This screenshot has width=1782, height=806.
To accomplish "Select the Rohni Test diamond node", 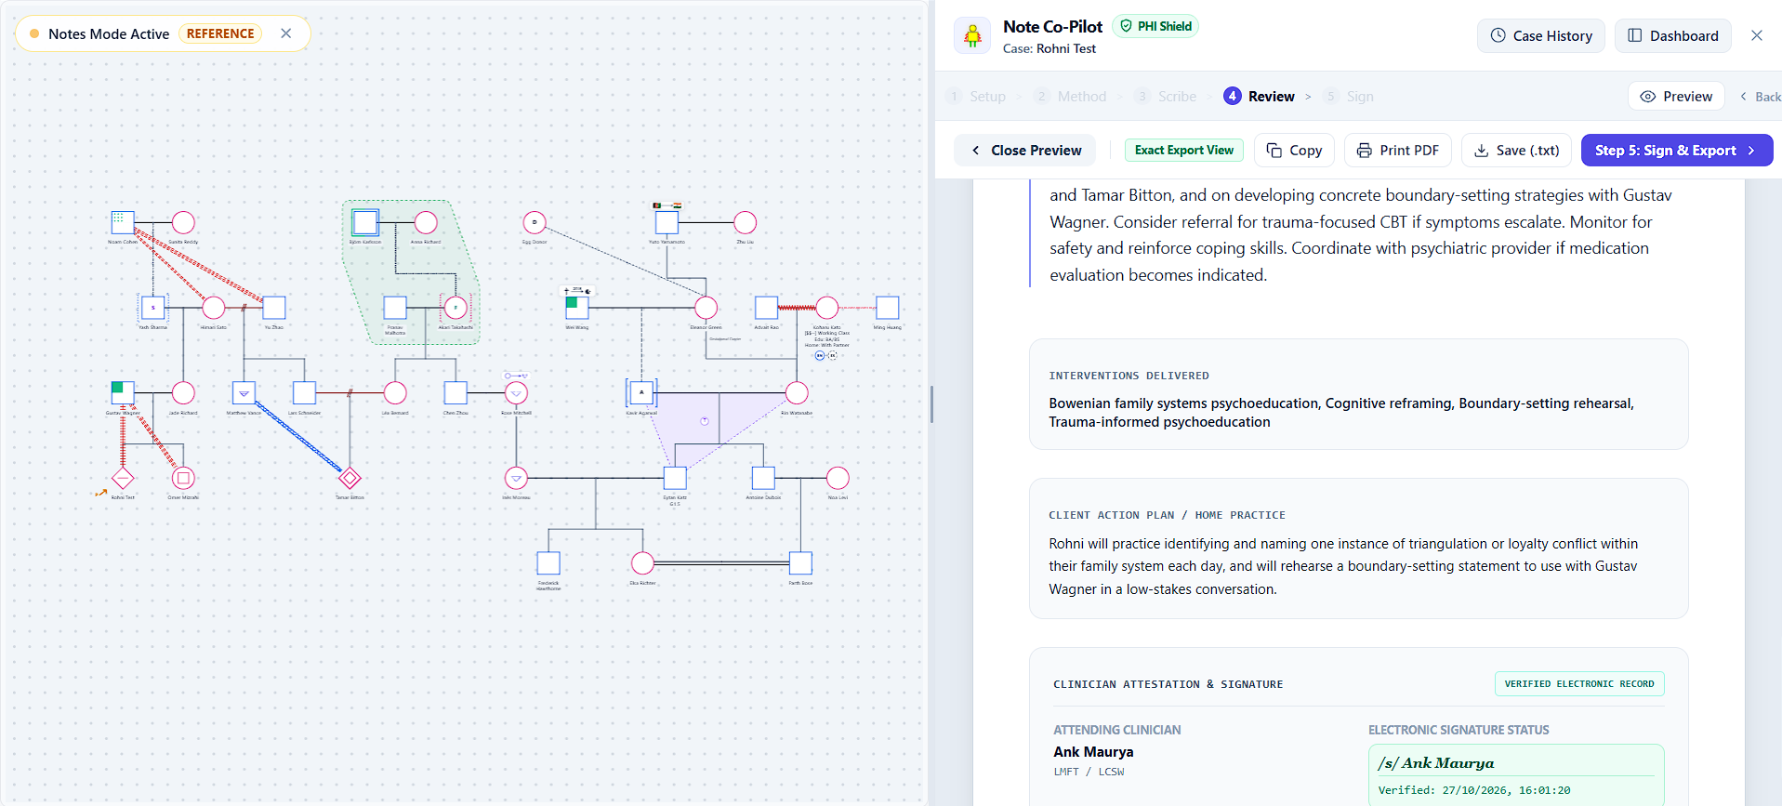I will pos(123,478).
